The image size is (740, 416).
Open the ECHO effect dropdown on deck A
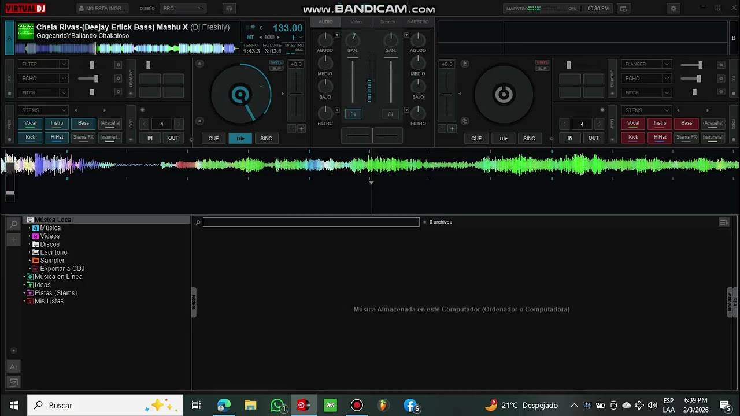tap(43, 79)
